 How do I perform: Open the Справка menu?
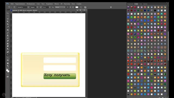click(79, 4)
